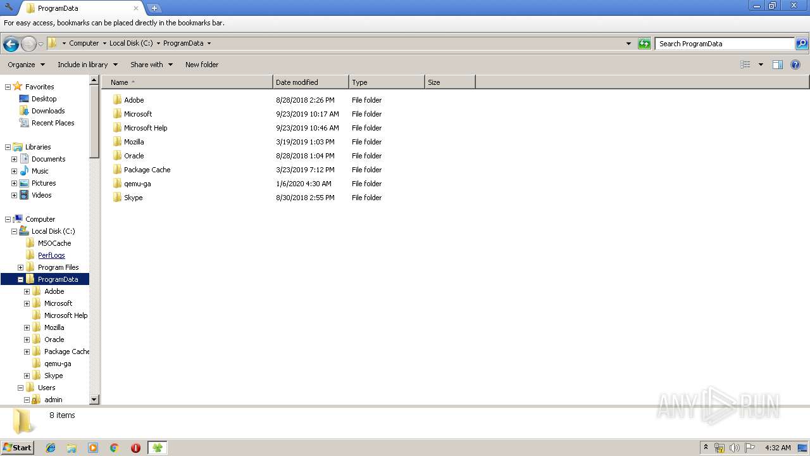The image size is (810, 456).
Task: Sort by Date modified column
Action: click(311, 82)
